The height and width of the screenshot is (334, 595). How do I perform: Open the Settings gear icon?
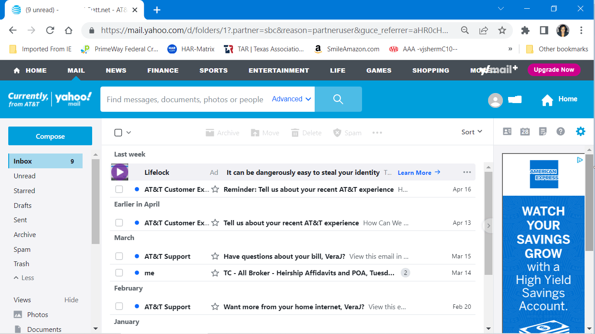coord(581,131)
